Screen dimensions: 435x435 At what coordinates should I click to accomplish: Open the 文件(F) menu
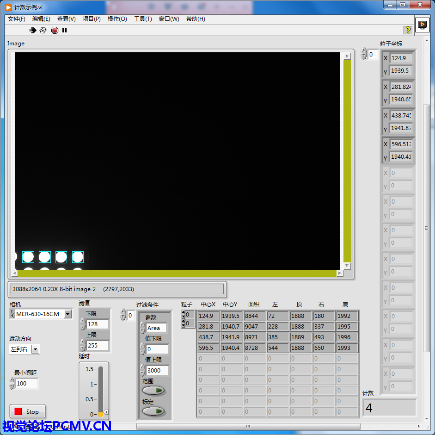[17, 19]
